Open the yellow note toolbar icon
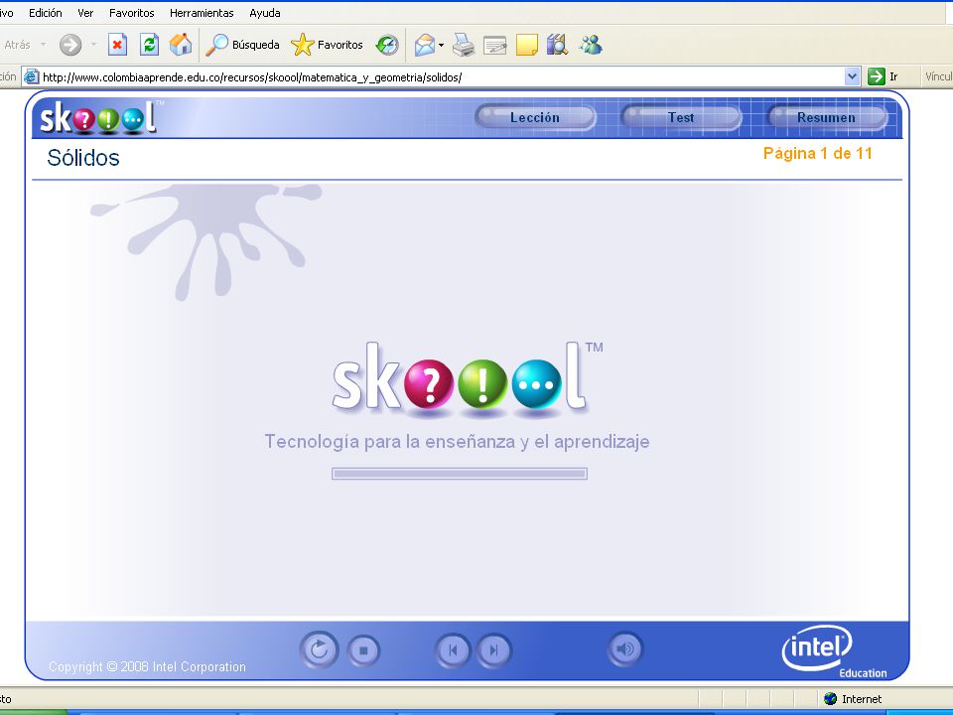Screen dimensions: 953x715 [526, 45]
